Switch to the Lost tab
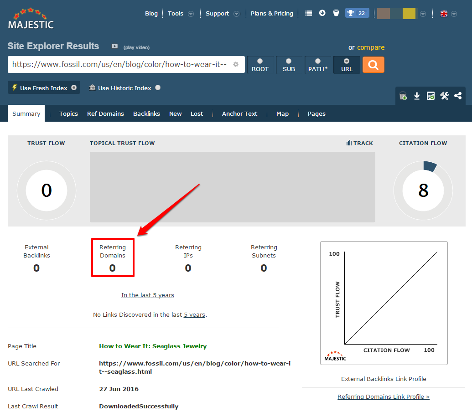472x412 pixels. pyautogui.click(x=197, y=113)
